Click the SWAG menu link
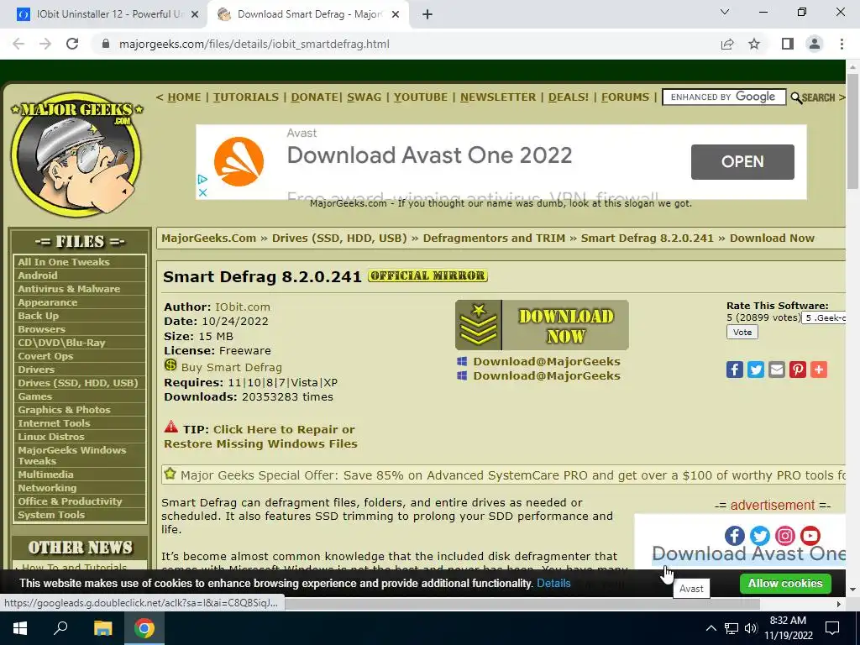860x645 pixels. point(364,97)
